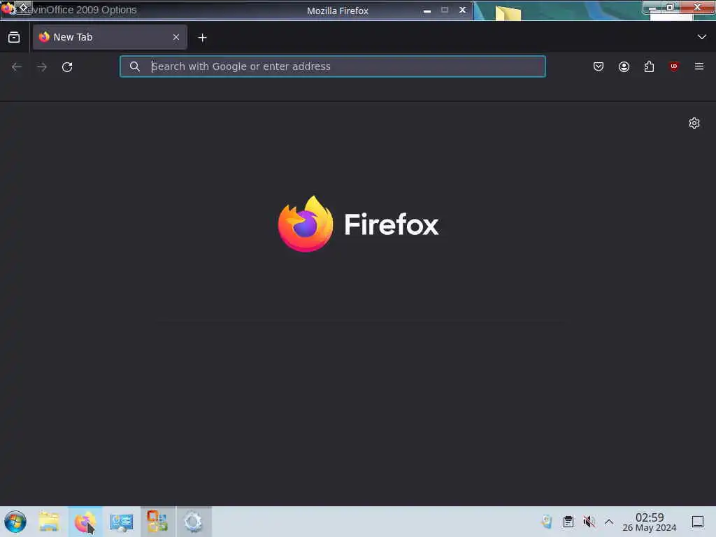Go back one page
The image size is (716, 537).
(17, 66)
